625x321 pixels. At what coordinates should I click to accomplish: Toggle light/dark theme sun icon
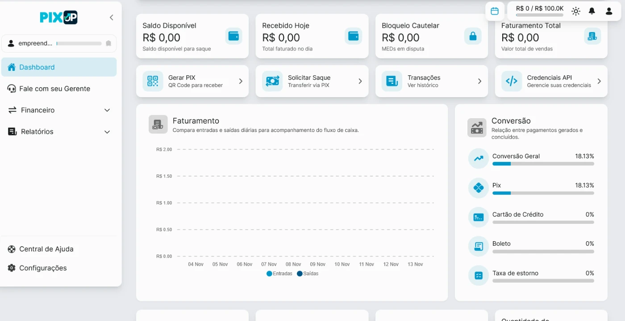(x=575, y=11)
